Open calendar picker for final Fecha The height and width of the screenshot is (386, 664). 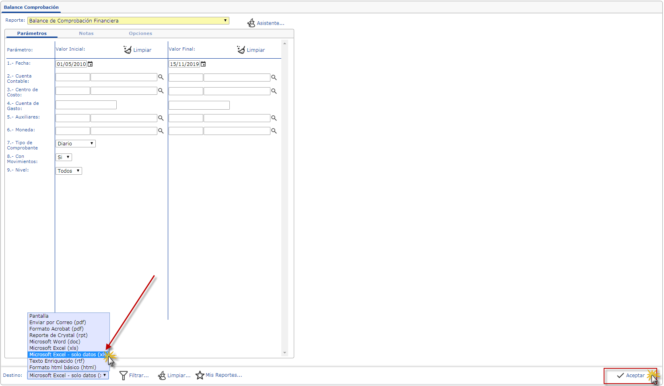click(204, 64)
